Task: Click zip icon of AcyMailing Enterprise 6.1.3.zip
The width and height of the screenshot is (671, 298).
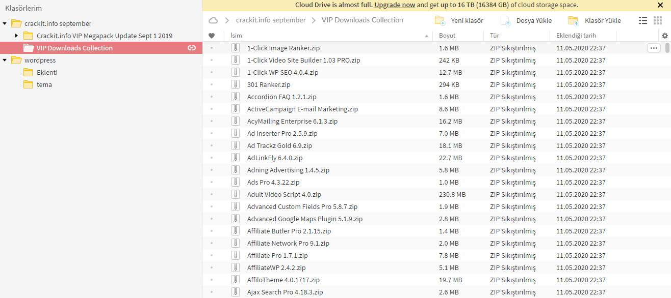Action: point(235,121)
